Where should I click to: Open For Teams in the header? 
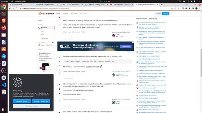pyautogui.click(x=74, y=13)
